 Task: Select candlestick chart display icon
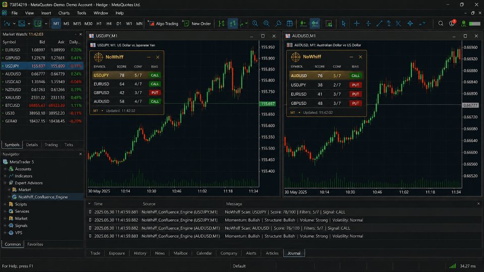(x=232, y=24)
